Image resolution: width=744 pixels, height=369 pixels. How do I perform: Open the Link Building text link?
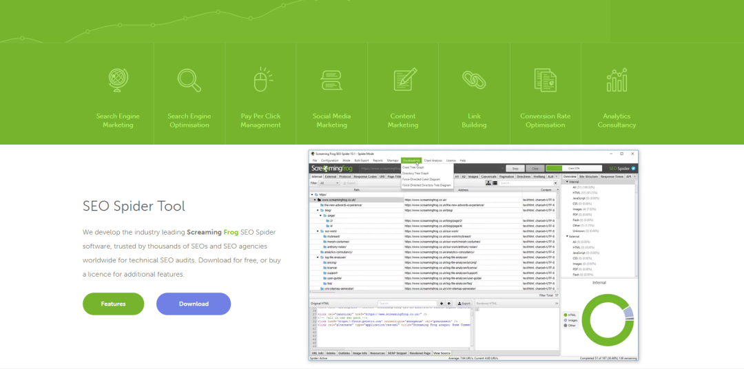point(474,120)
